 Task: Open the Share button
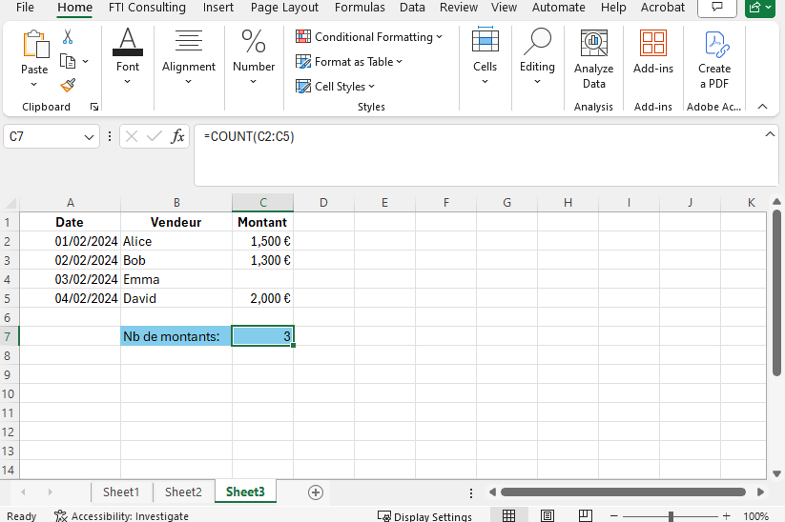click(x=760, y=7)
